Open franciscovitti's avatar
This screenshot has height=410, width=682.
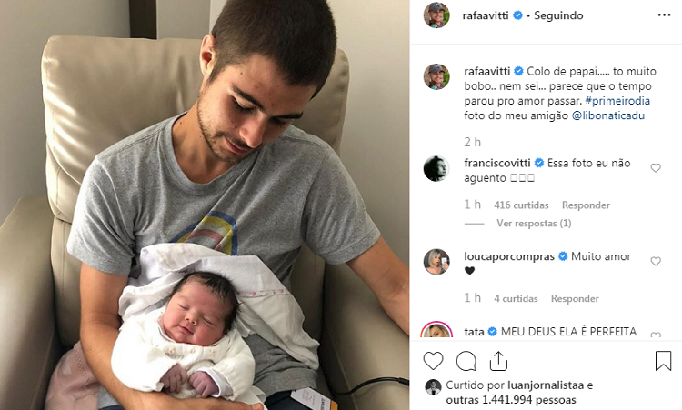[436, 168]
